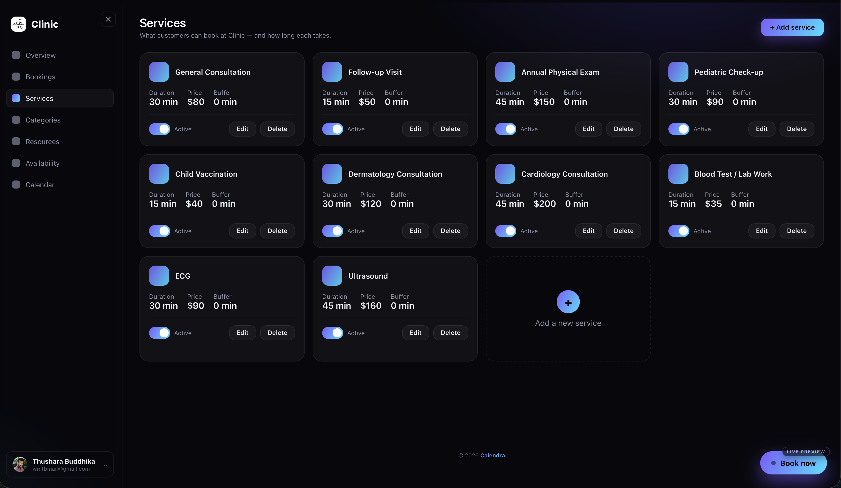Edit the ECG service
841x488 pixels.
(x=242, y=333)
